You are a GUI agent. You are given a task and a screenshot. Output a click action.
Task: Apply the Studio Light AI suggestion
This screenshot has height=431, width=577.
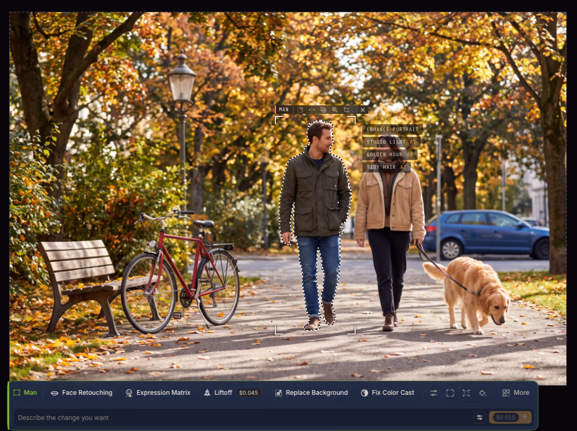[391, 142]
